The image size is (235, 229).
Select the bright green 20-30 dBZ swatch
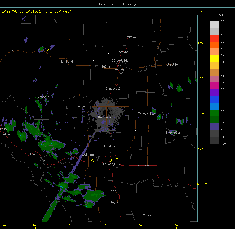coord(214,113)
